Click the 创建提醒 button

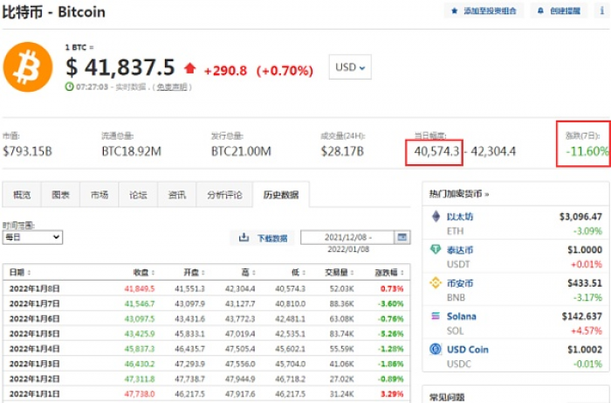coord(559,10)
